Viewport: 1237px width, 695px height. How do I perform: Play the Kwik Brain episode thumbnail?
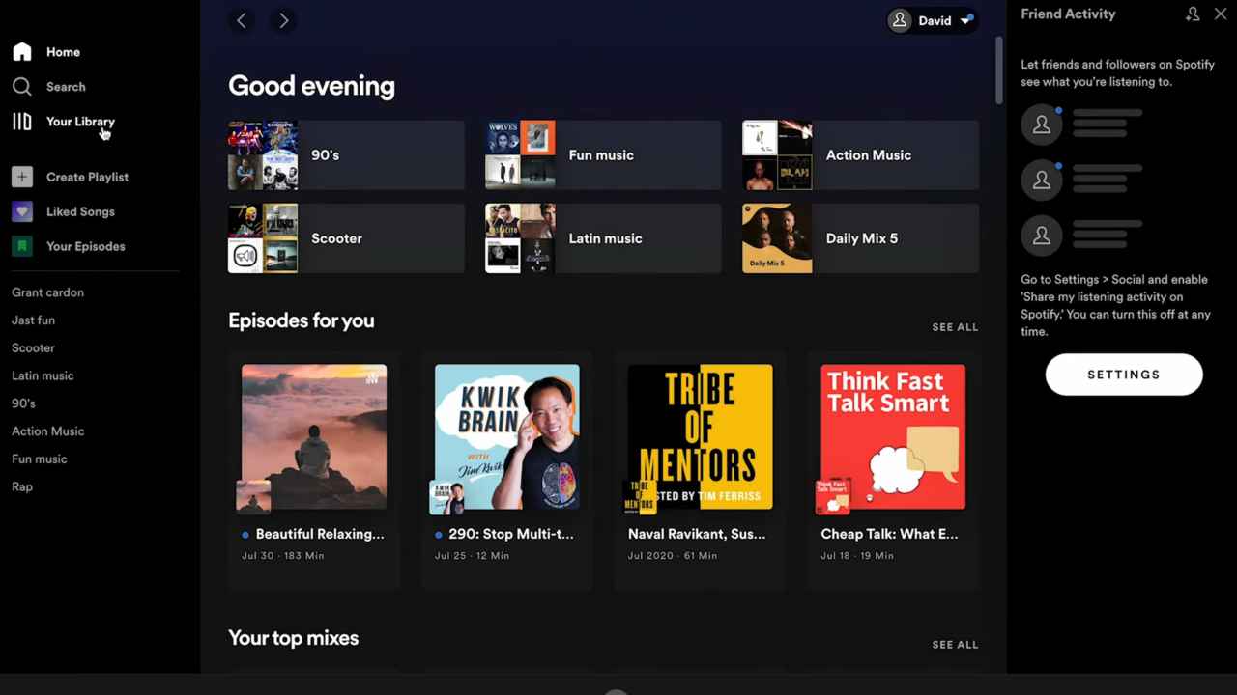[x=506, y=436]
